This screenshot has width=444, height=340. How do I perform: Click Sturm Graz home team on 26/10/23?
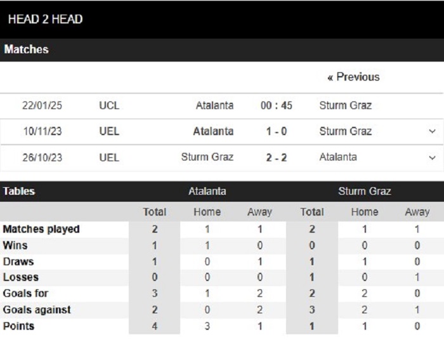[207, 157]
